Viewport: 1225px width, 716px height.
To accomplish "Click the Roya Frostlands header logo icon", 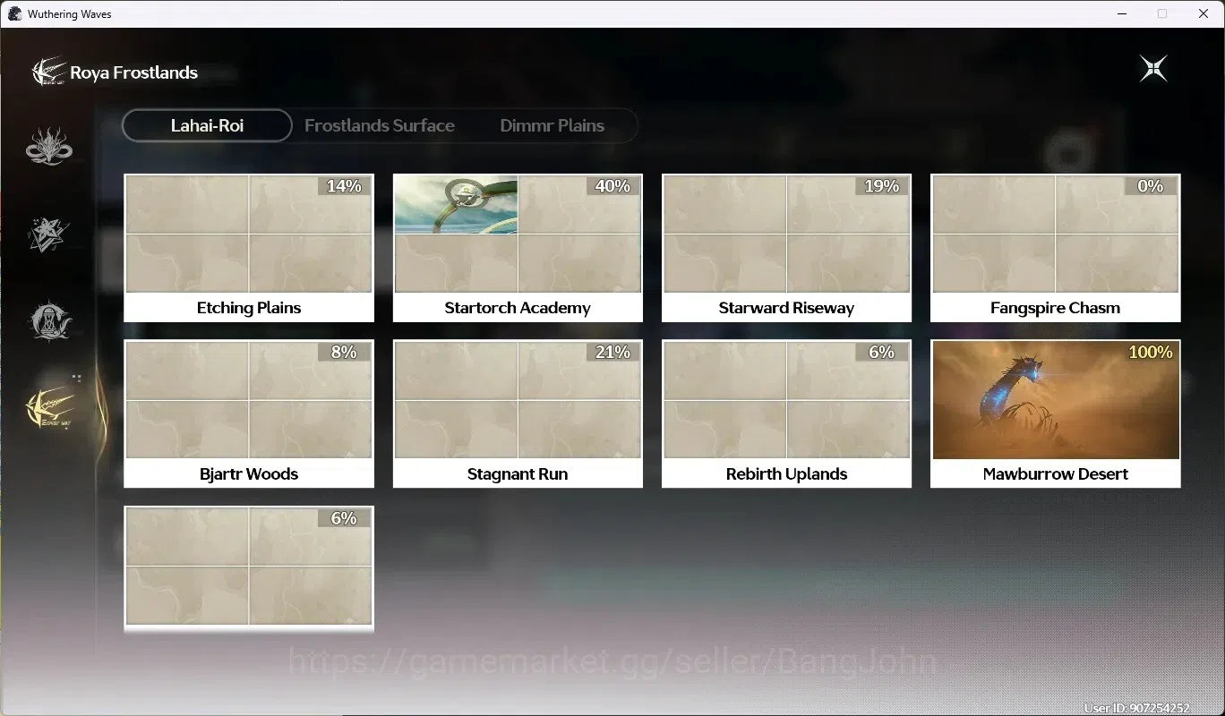I will point(48,72).
